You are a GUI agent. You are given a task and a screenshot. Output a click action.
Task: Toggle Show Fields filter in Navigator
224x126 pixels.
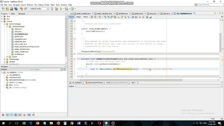pyautogui.click(x=7, y=115)
